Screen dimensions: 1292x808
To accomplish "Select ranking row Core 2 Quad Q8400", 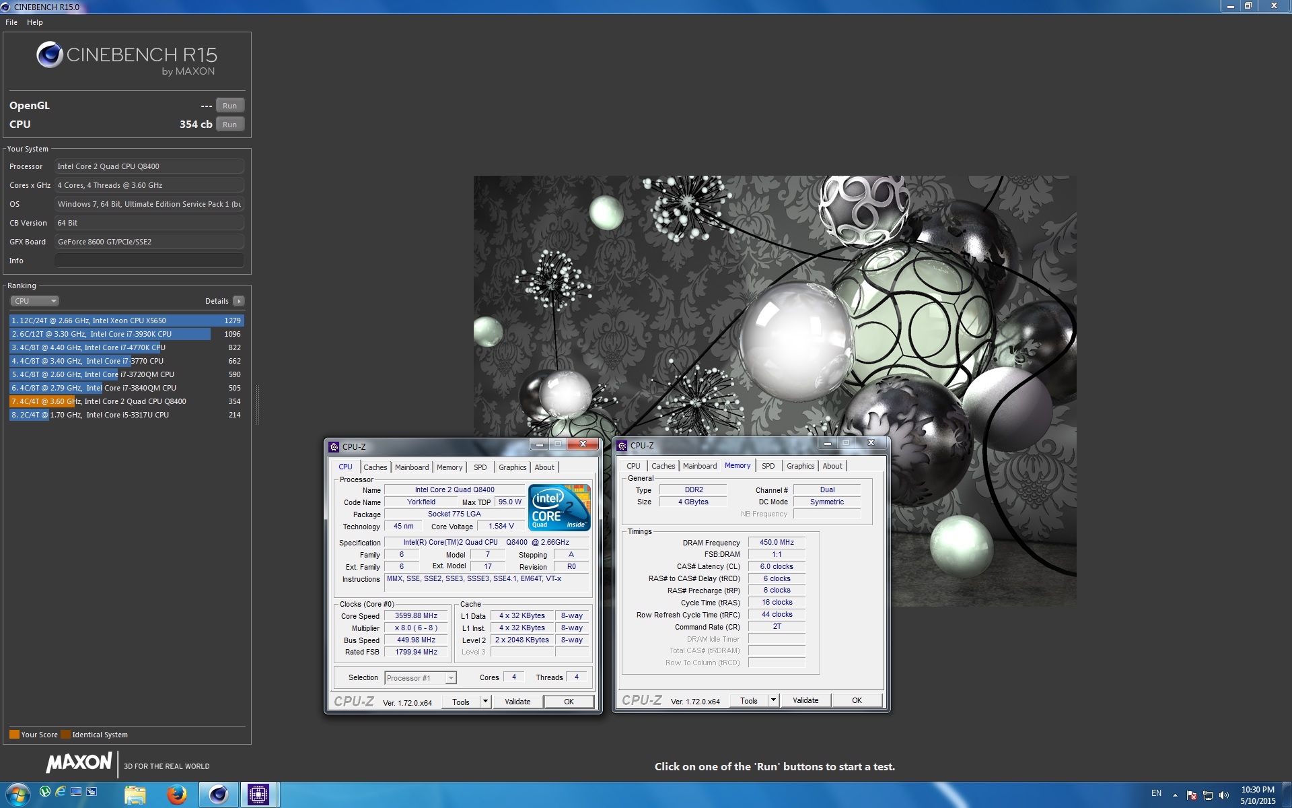I will pos(127,401).
